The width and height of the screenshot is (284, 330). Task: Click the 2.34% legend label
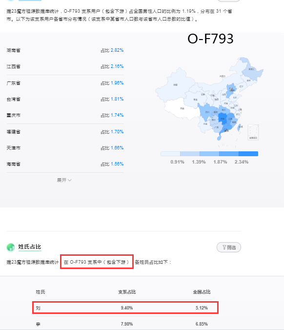click(x=242, y=162)
